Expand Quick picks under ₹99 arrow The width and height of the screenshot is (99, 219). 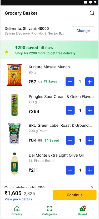pos(92,187)
